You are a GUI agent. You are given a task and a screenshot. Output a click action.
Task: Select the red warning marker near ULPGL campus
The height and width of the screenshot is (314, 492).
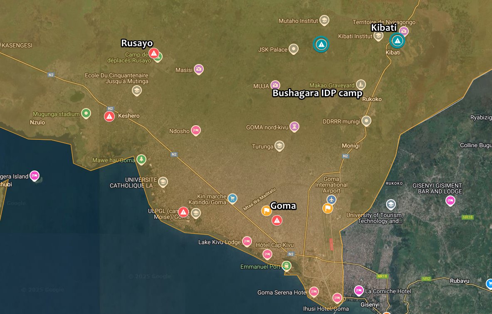tap(183, 212)
